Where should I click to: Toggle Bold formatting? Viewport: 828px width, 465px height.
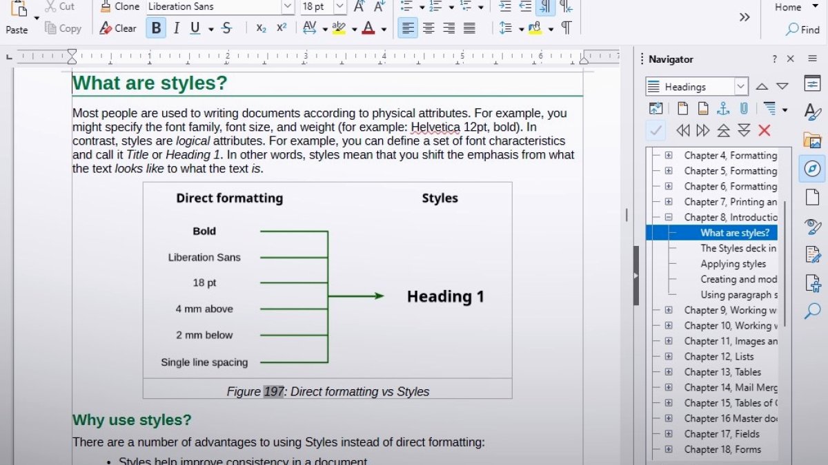156,28
